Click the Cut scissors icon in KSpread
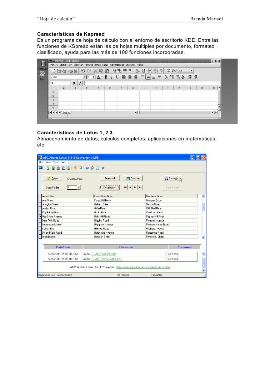This screenshot has width=260, height=368. pyautogui.click(x=95, y=71)
